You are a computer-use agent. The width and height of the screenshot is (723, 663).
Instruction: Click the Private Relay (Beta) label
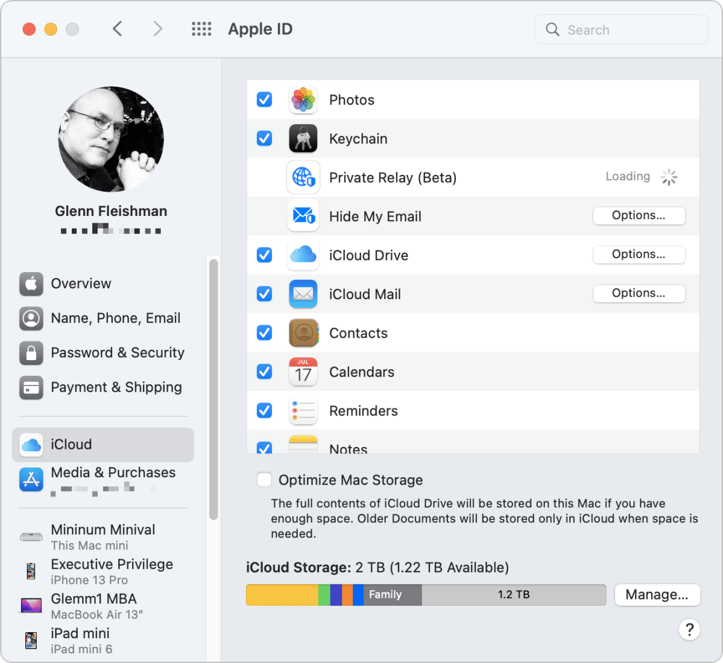393,177
